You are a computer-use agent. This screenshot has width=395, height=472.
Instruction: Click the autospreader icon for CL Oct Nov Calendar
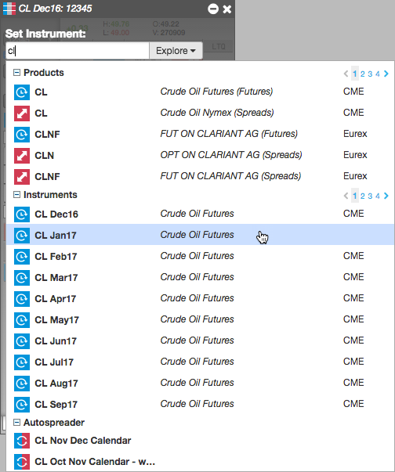pyautogui.click(x=22, y=462)
